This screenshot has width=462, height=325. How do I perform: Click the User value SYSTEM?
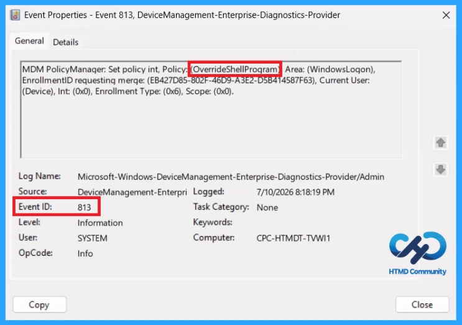point(93,238)
